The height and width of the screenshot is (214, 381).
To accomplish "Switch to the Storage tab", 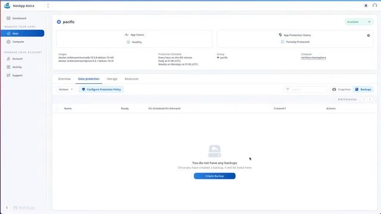I will [112, 79].
